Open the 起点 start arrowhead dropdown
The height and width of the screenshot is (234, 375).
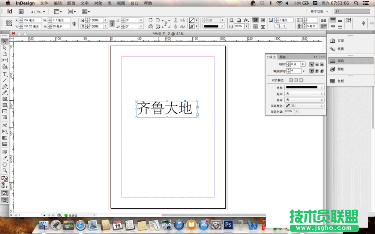click(304, 93)
